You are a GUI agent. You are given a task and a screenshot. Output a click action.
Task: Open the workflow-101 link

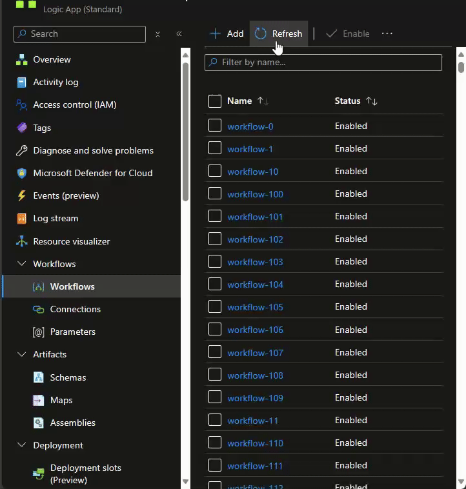pos(255,217)
